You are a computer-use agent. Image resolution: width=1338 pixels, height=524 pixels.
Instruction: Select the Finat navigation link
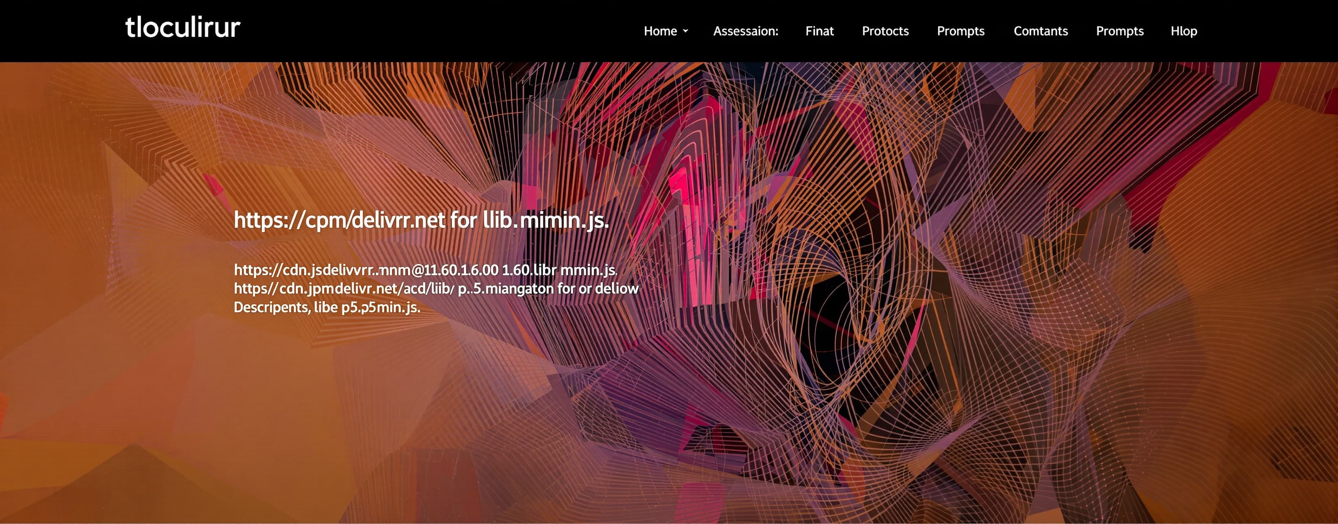[819, 31]
